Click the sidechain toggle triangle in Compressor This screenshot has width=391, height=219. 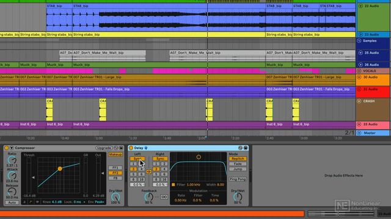point(12,148)
